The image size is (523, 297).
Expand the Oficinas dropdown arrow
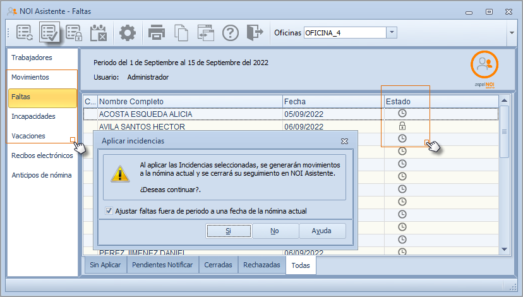392,33
